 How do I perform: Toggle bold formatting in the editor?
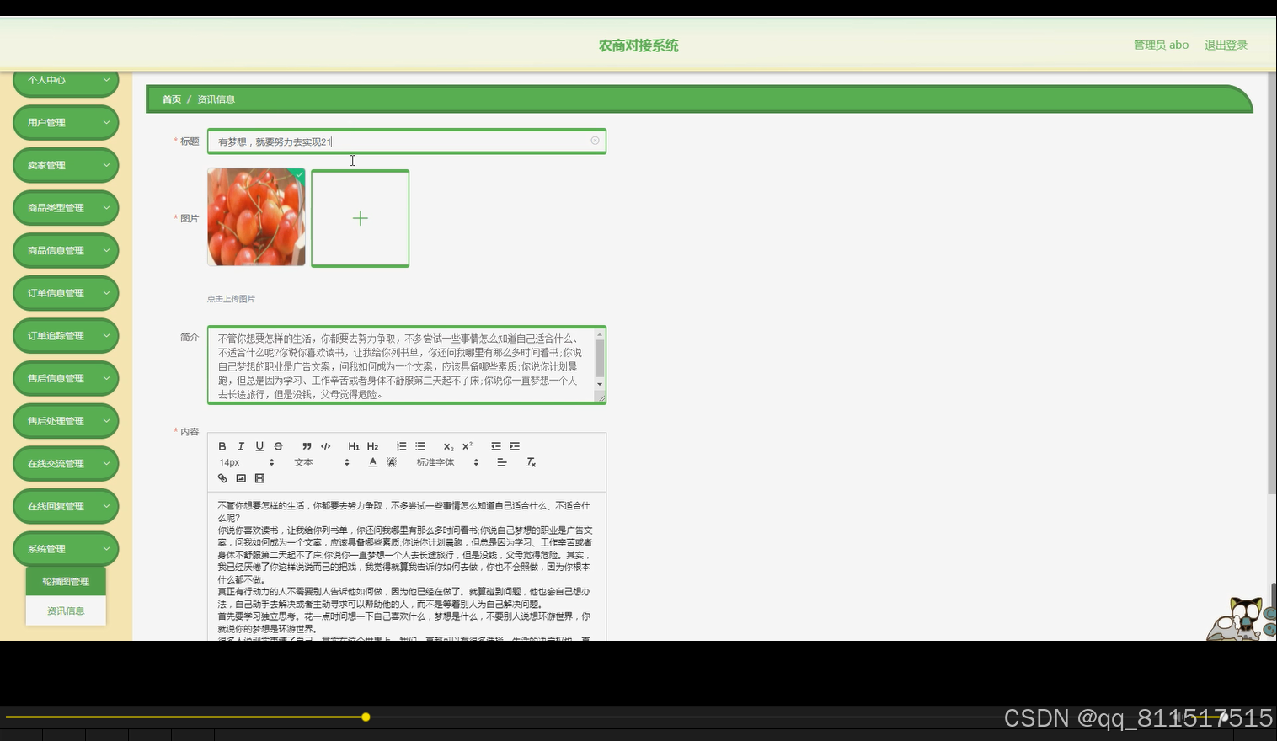pyautogui.click(x=222, y=445)
